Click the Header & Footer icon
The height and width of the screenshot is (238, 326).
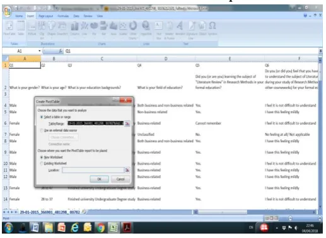(170, 30)
